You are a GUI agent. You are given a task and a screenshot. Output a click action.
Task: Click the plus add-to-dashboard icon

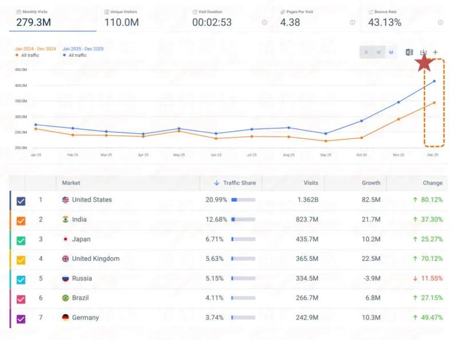(x=435, y=52)
